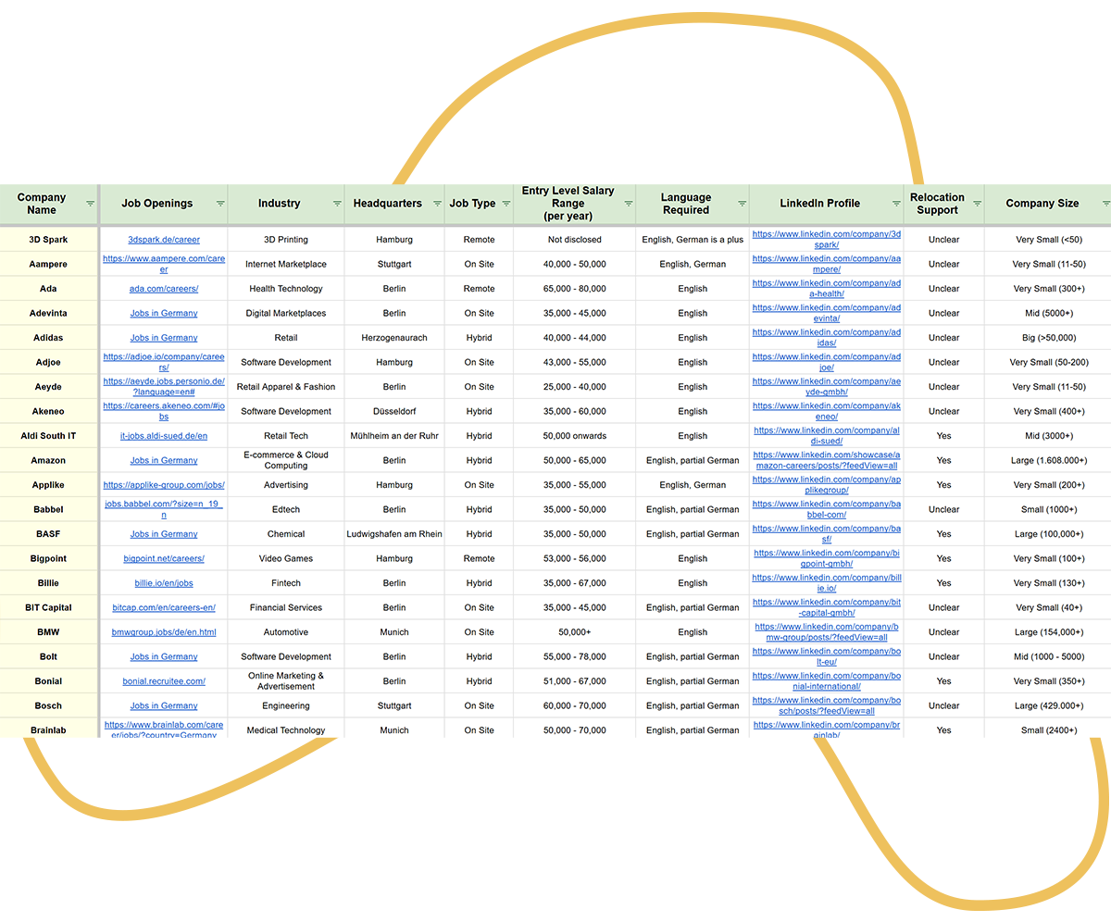Open the bmwgroup.jobs/de/en.html link
Image resolution: width=1111 pixels, height=922 pixels.
pyautogui.click(x=164, y=632)
